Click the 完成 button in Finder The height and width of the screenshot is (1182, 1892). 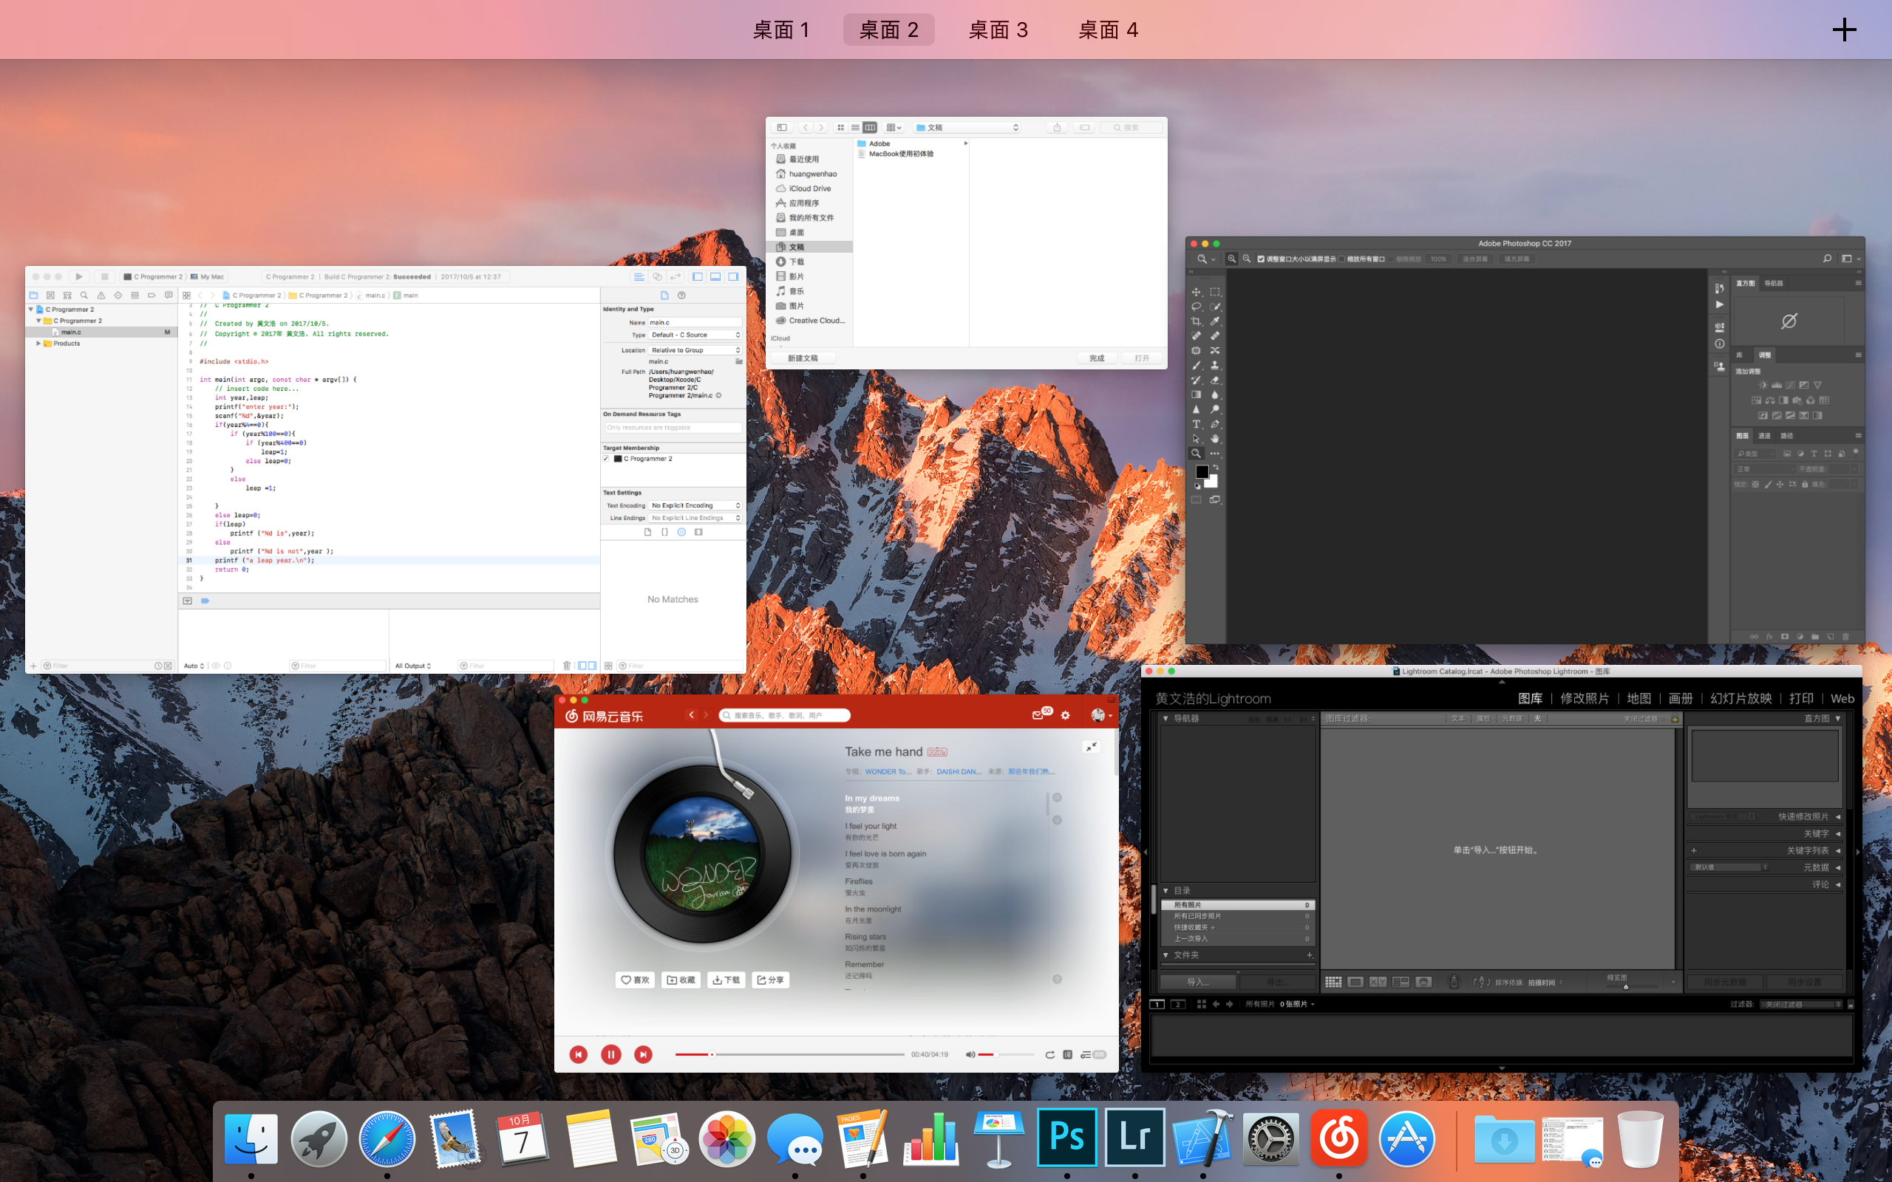tap(1097, 358)
